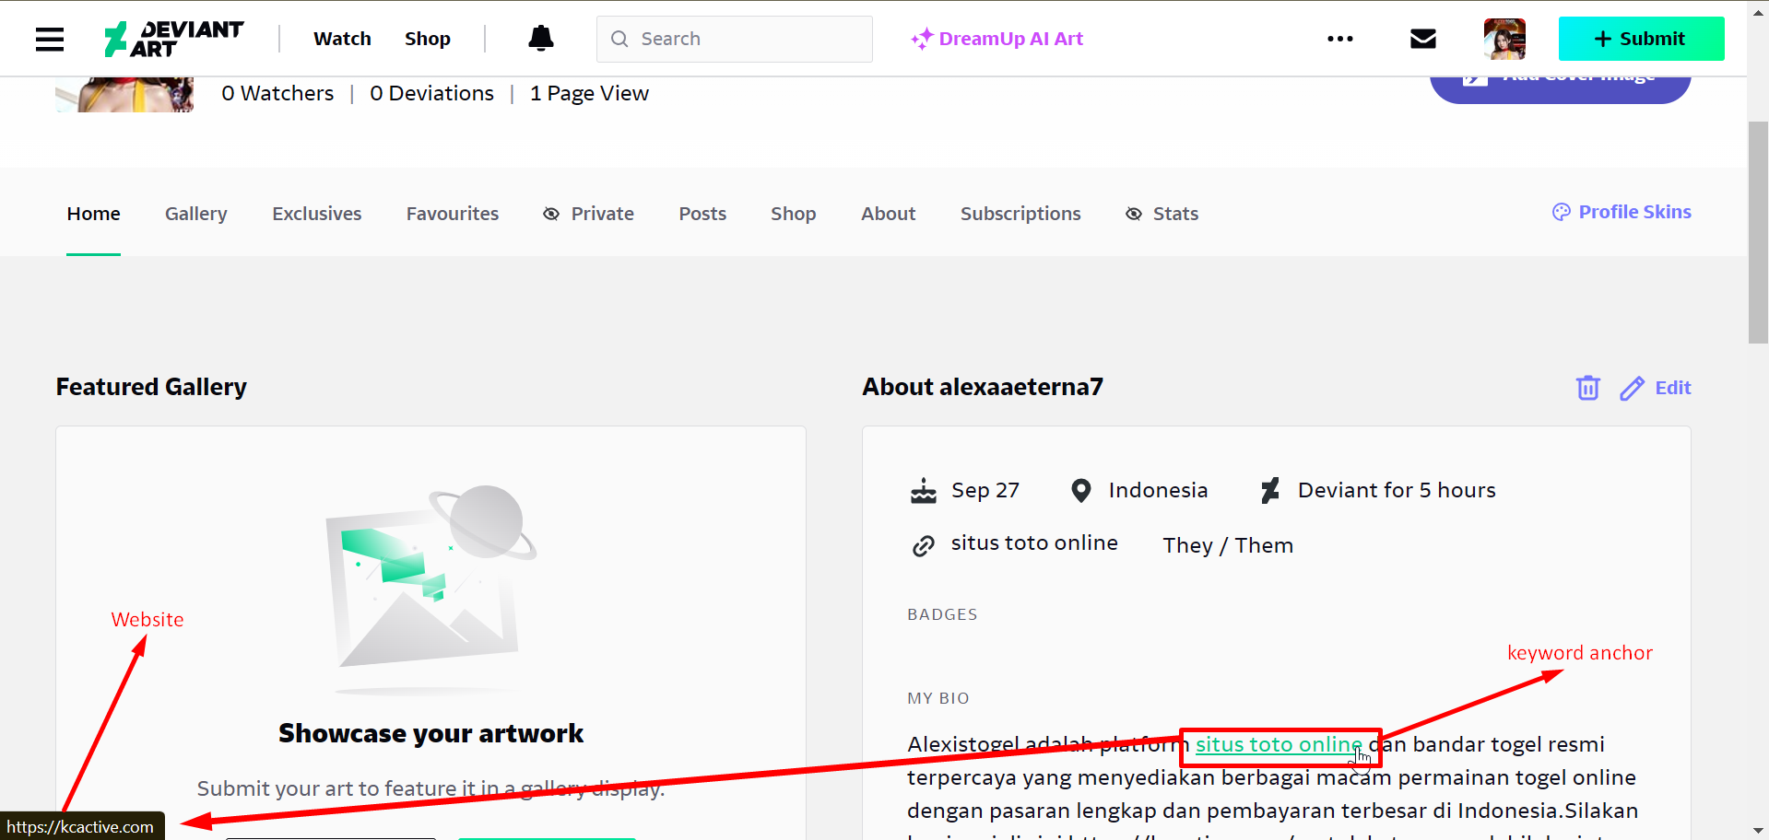1769x840 pixels.
Task: Open the Private tab with eye icon
Action: tap(589, 214)
